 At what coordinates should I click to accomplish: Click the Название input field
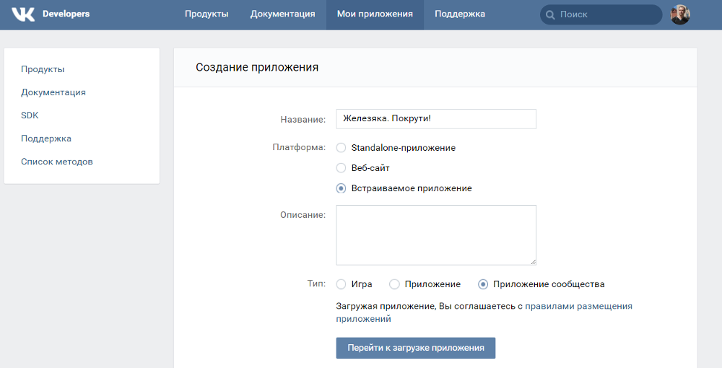click(436, 118)
